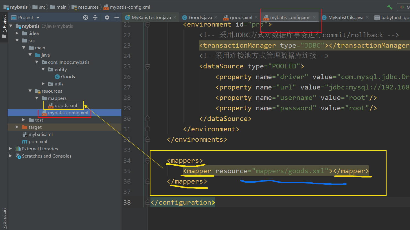
Task: Build the project with the hammer icon
Action: (390, 7)
